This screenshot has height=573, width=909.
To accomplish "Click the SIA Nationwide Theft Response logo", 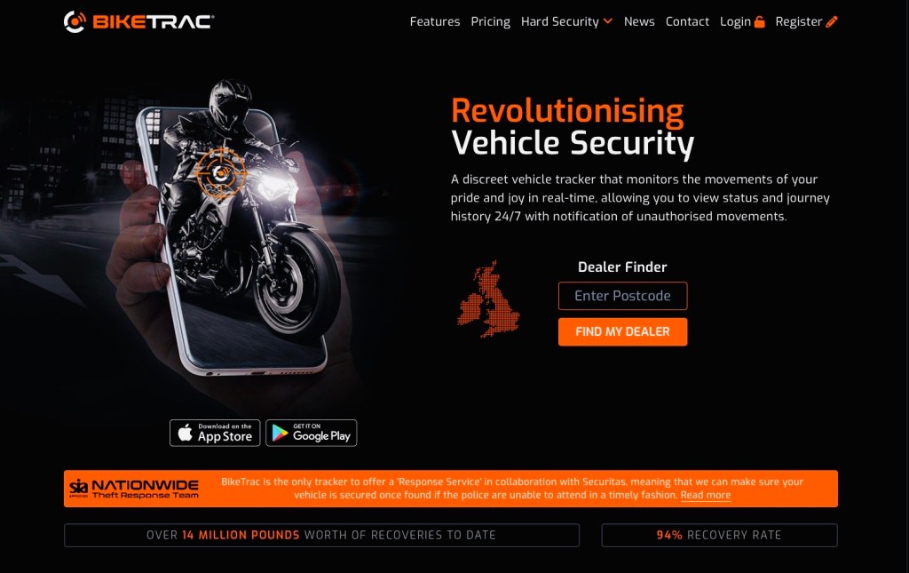I will tap(134, 489).
